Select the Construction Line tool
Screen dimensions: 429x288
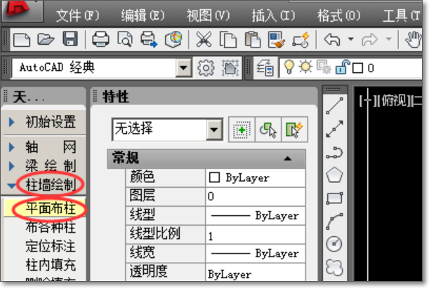pos(334,129)
